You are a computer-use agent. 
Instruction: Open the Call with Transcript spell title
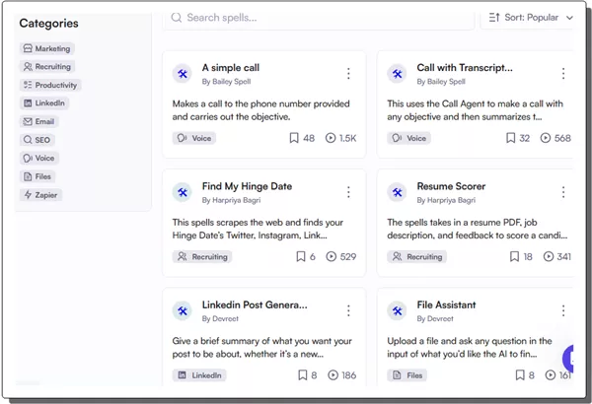(465, 68)
